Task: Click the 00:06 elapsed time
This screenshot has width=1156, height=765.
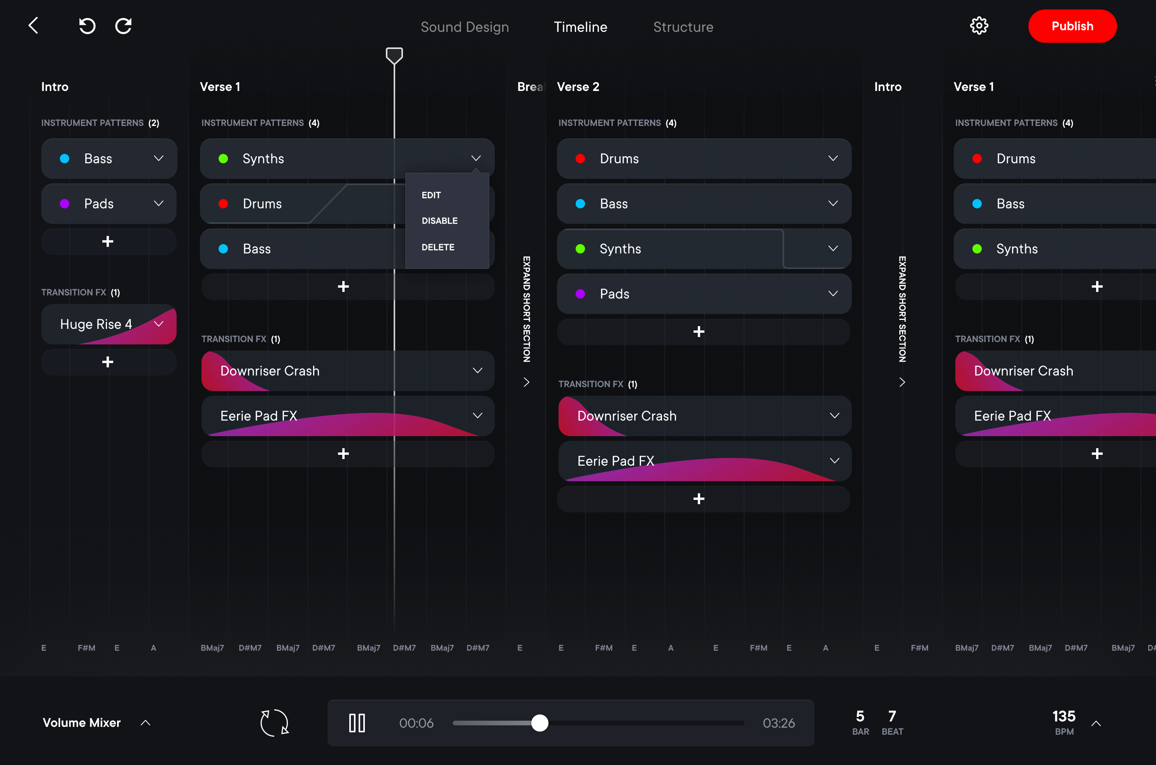Action: tap(417, 723)
